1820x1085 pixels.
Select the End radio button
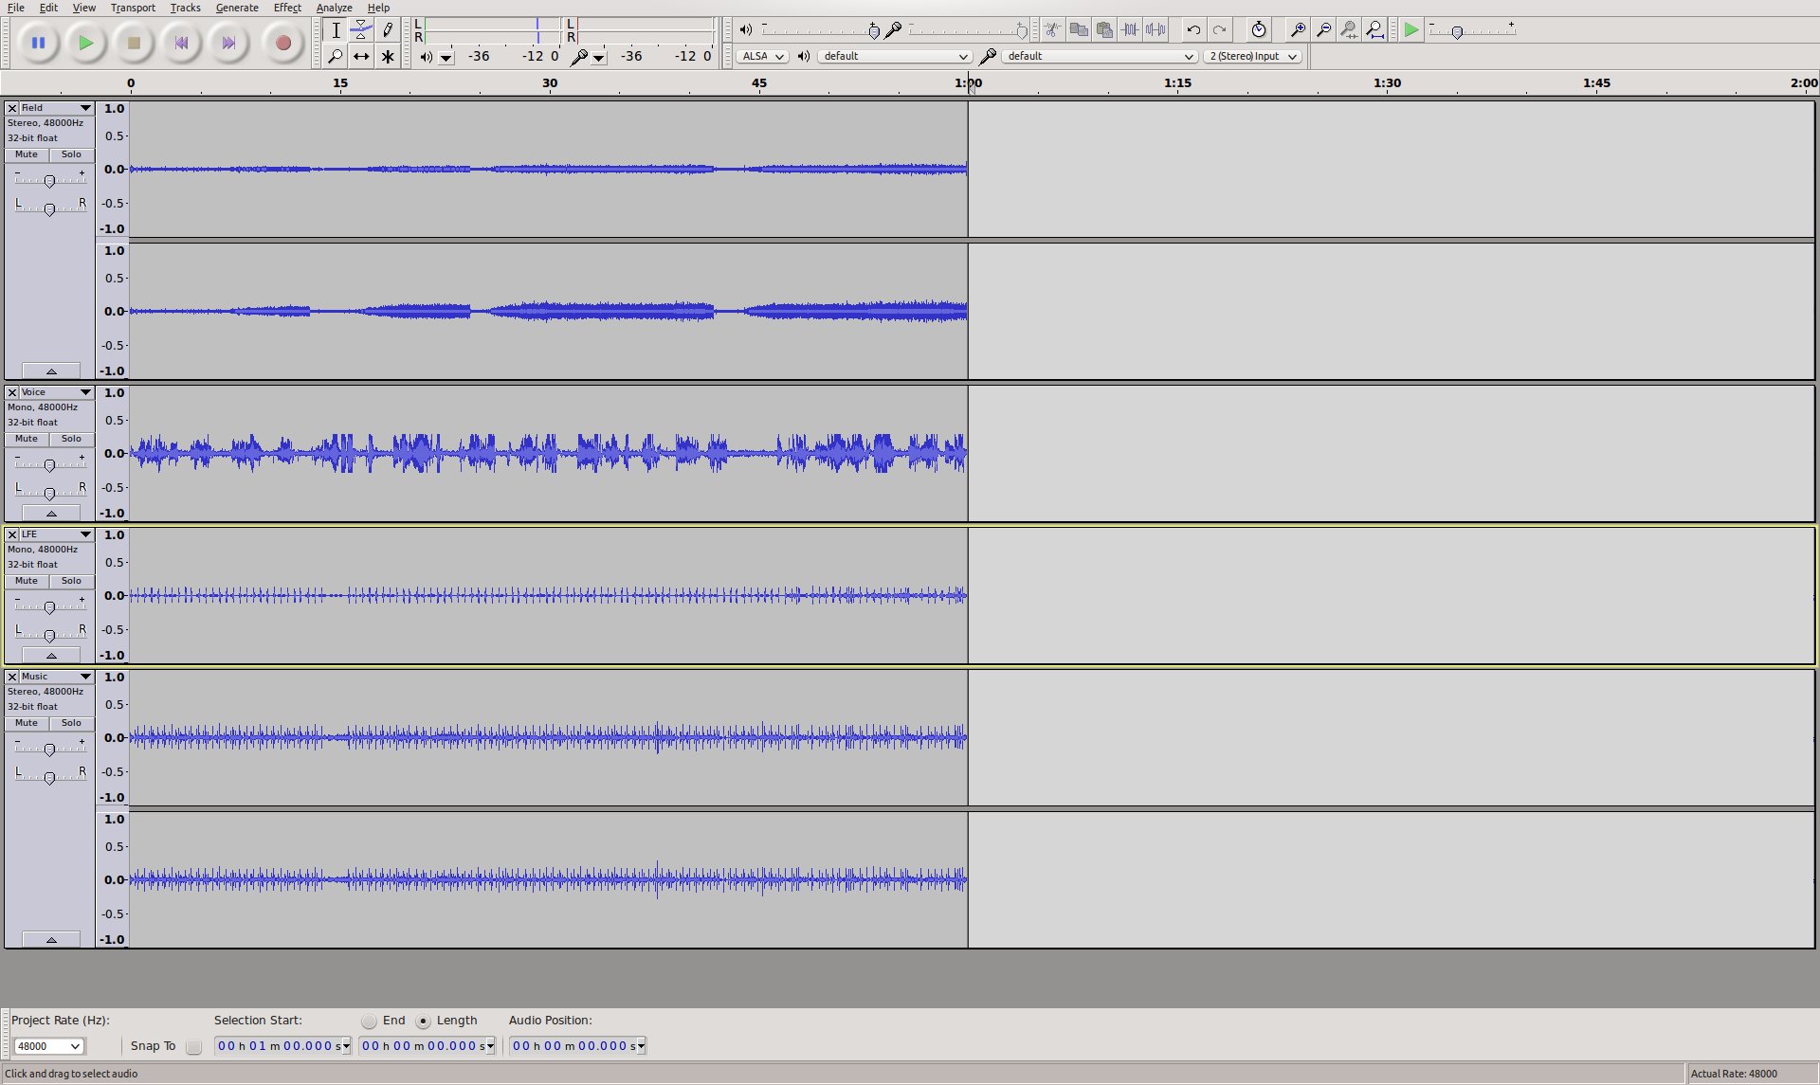point(369,1021)
